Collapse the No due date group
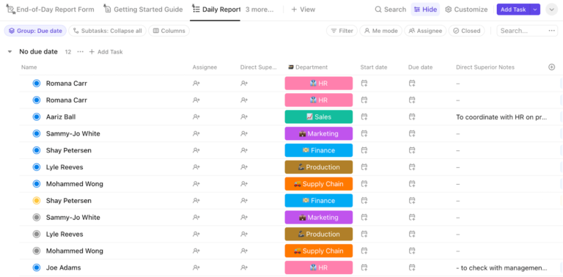 click(10, 52)
